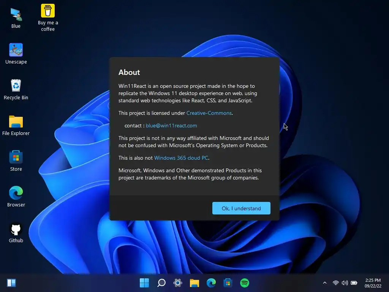Open taskbar search
The width and height of the screenshot is (389, 292).
[161, 283]
